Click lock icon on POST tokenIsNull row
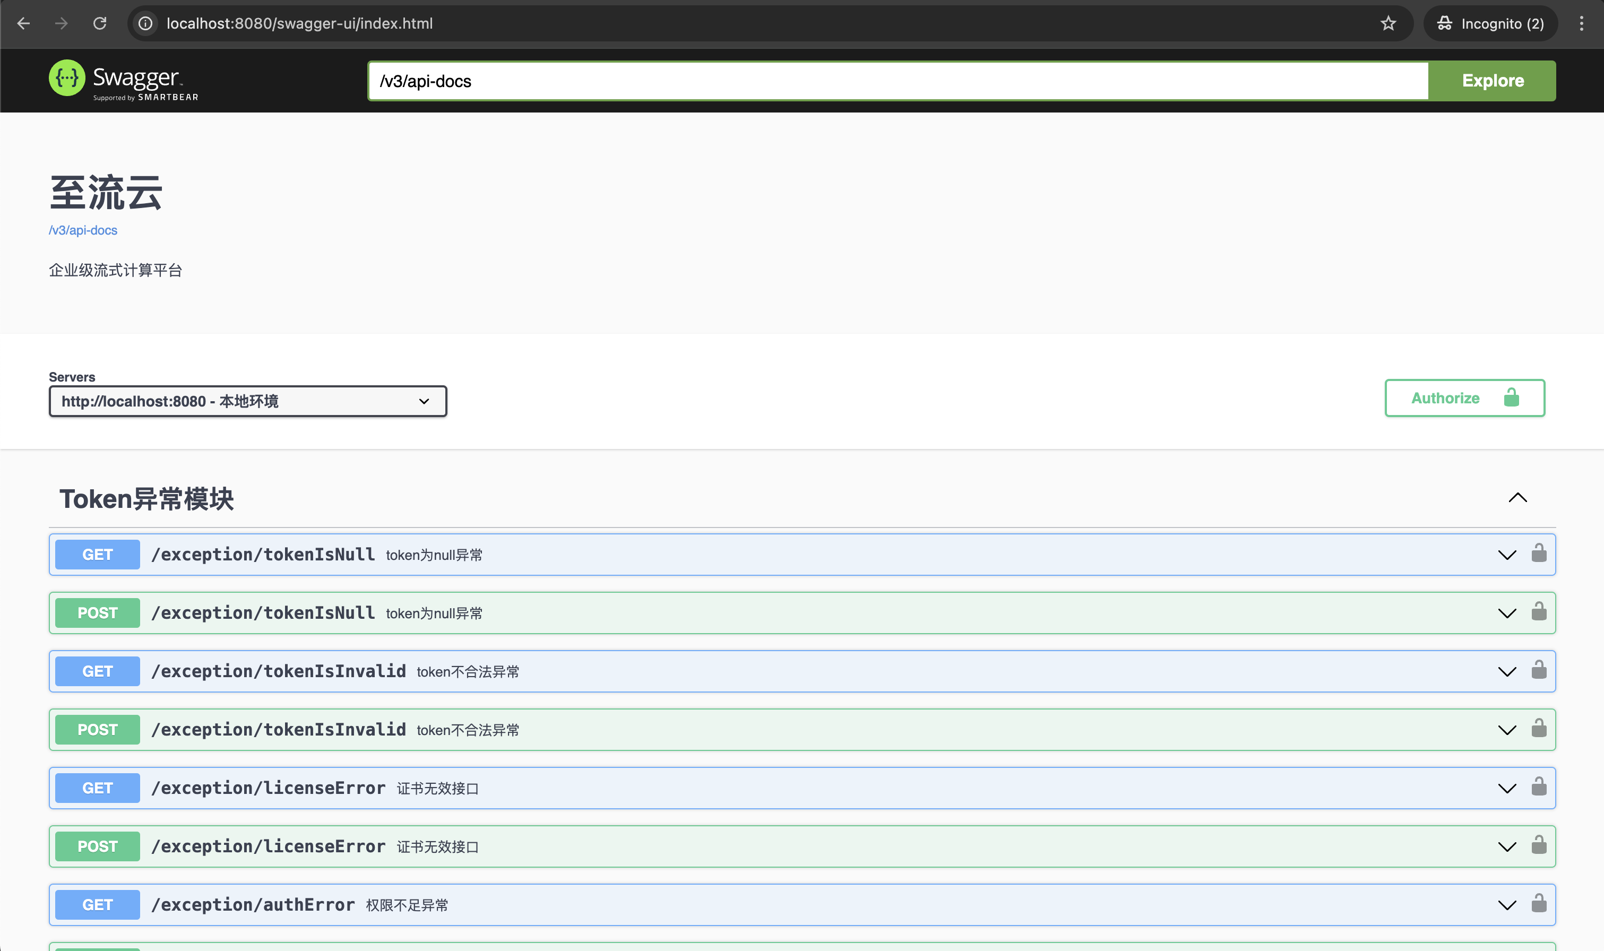The height and width of the screenshot is (951, 1604). click(1539, 612)
